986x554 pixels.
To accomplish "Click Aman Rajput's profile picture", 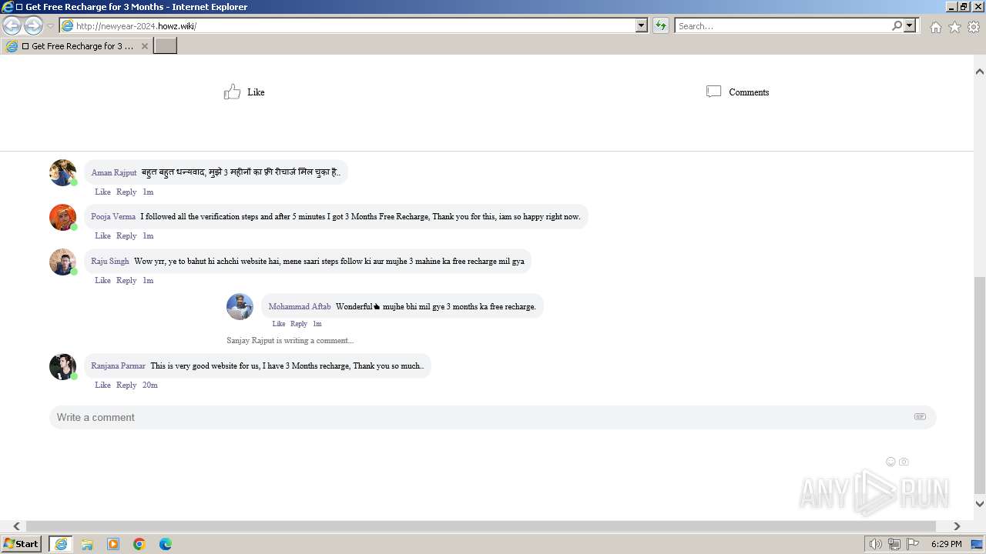I will point(62,172).
